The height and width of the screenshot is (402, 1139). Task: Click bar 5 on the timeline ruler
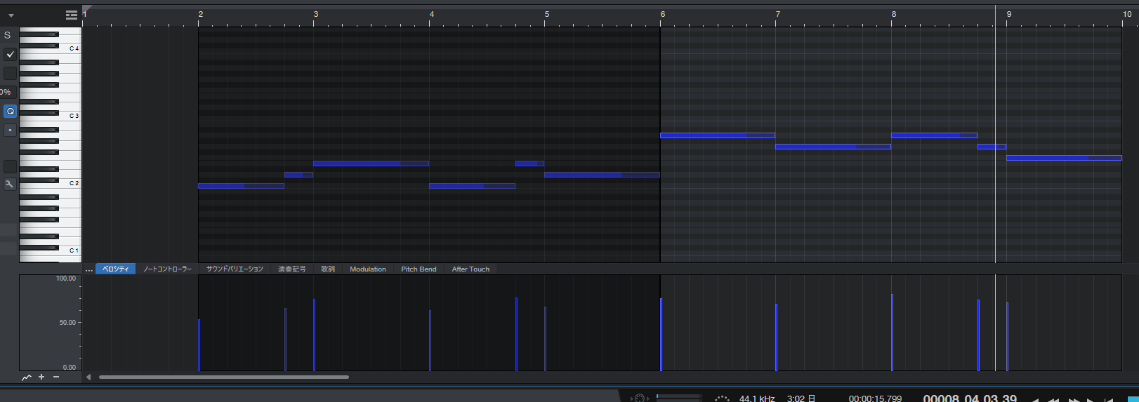pyautogui.click(x=547, y=15)
